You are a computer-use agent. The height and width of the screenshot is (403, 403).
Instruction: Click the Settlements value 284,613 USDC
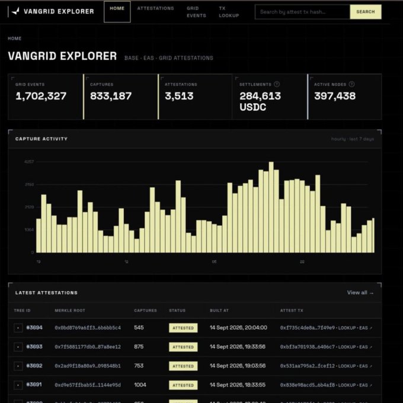coord(260,101)
